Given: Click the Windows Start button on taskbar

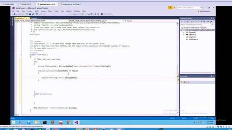Looking at the screenshot, I should [14, 122].
